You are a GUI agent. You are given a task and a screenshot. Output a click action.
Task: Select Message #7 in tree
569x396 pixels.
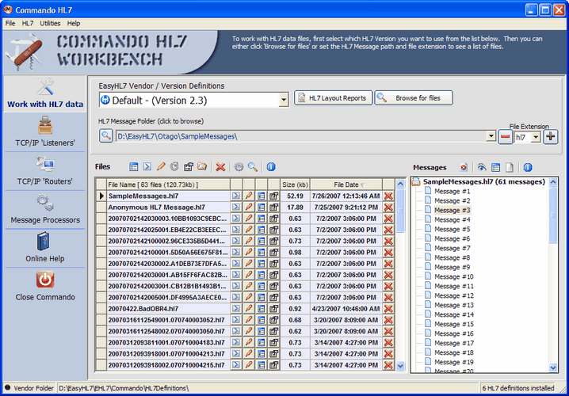point(452,248)
